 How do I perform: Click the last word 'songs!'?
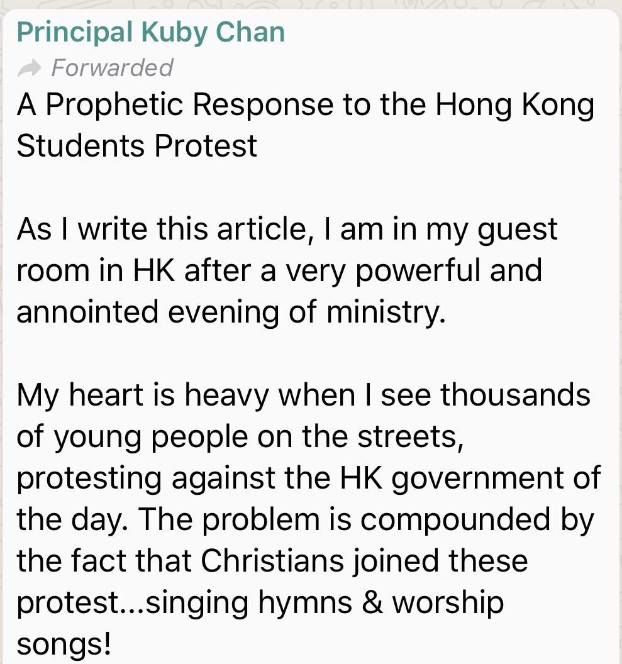point(64,644)
